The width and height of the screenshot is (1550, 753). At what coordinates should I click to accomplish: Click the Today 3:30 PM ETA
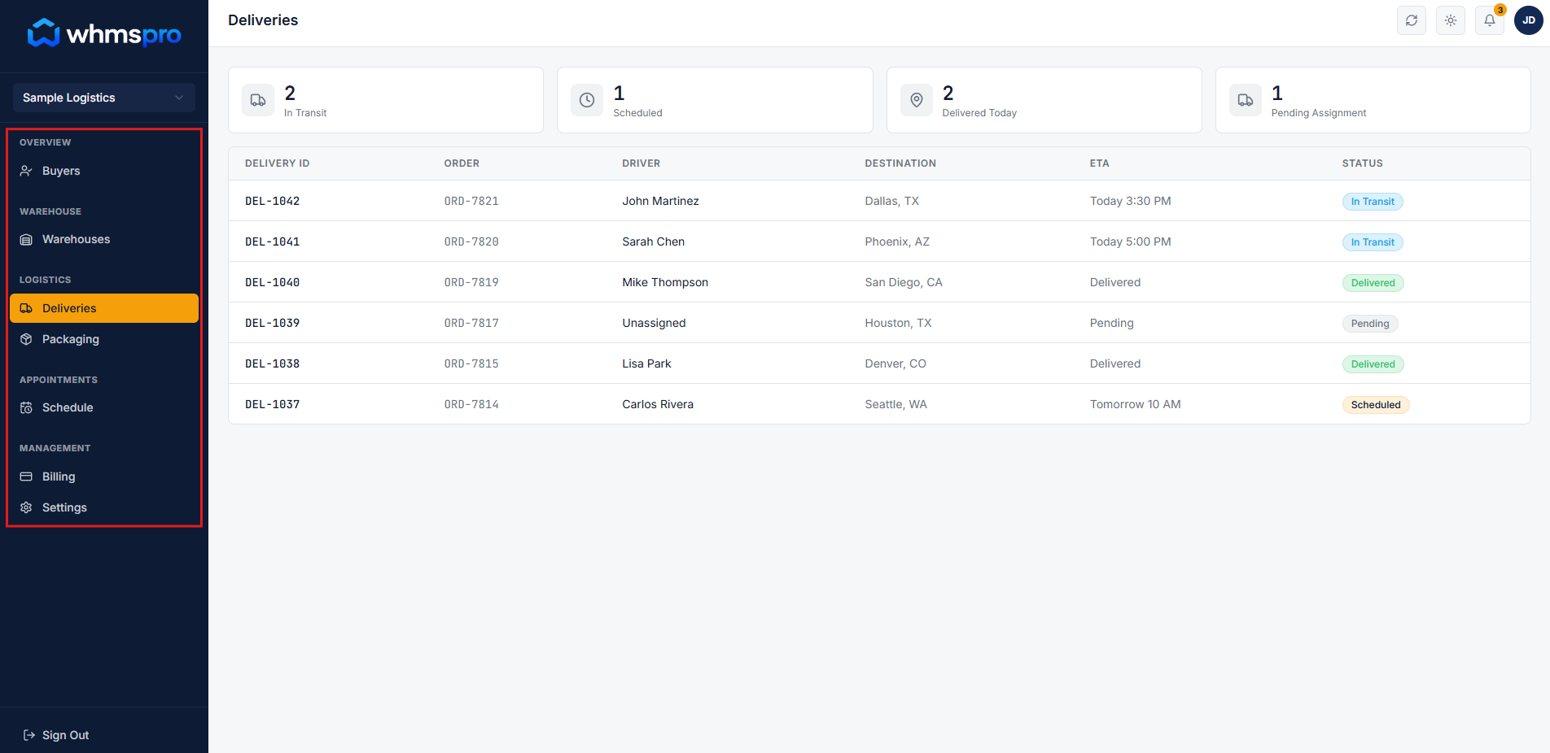1131,201
